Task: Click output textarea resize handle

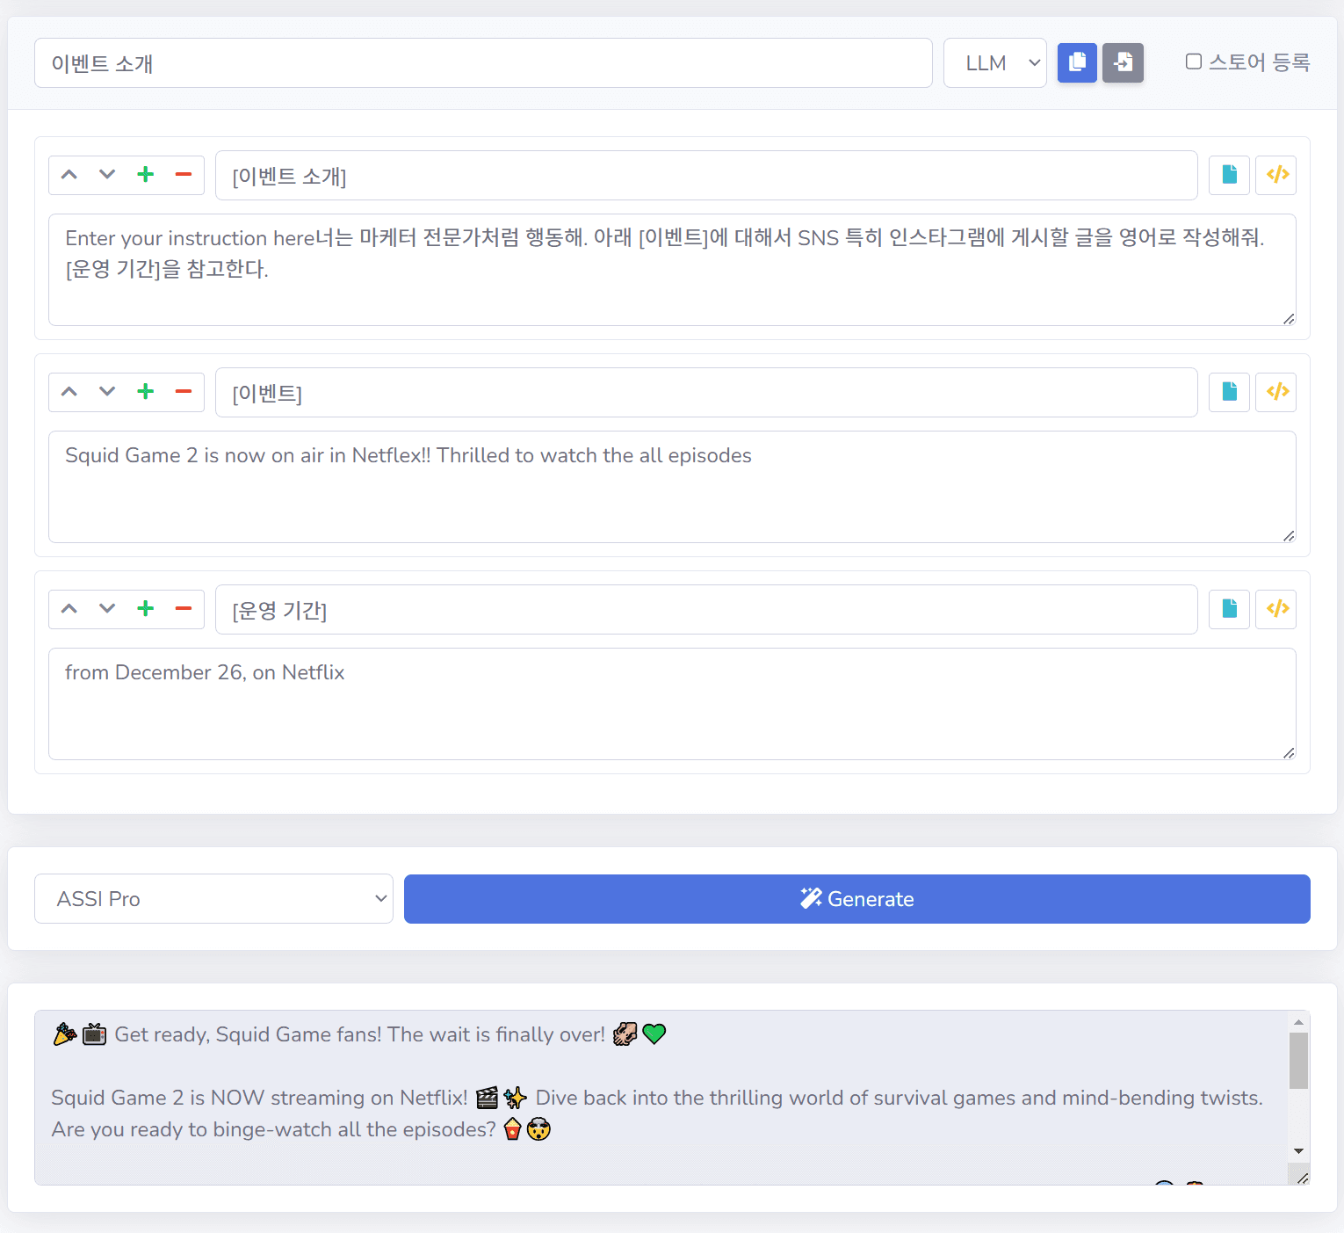Action: tap(1302, 1178)
